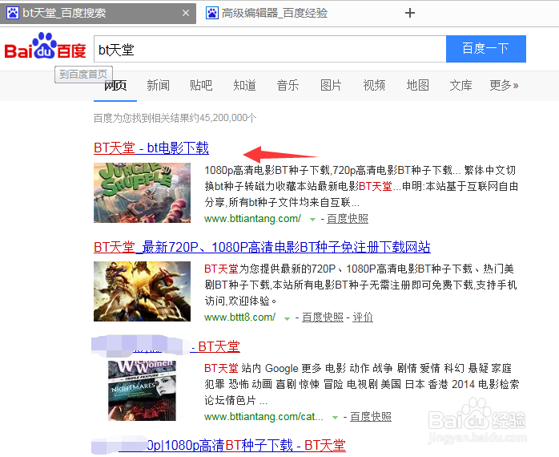
Task: Open 百度快照 for www.bttt8.com result
Action: [323, 317]
